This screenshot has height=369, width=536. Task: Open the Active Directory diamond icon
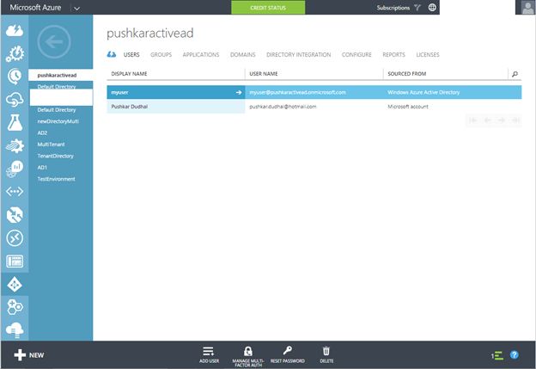pyautogui.click(x=15, y=285)
